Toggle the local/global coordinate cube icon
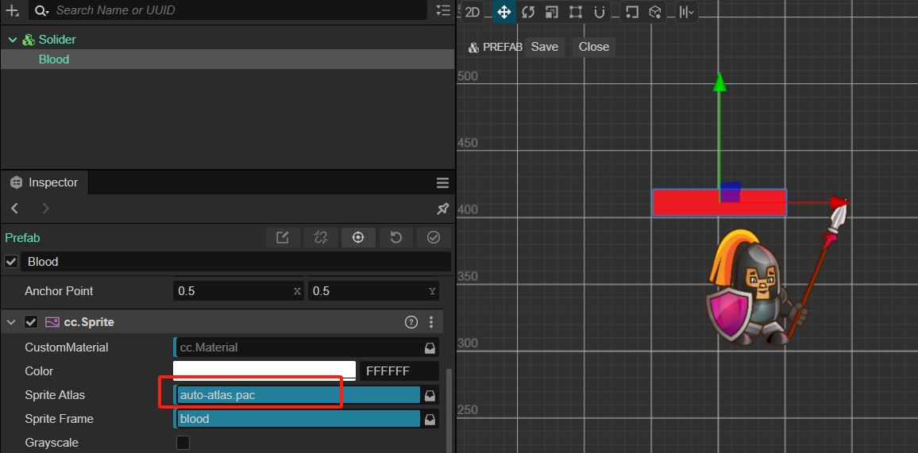The height and width of the screenshot is (453, 918). pos(655,12)
